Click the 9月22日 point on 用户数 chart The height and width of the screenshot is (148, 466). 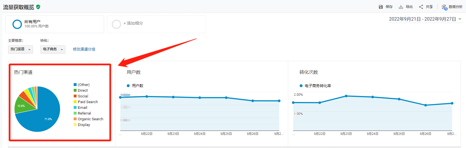pos(147,97)
